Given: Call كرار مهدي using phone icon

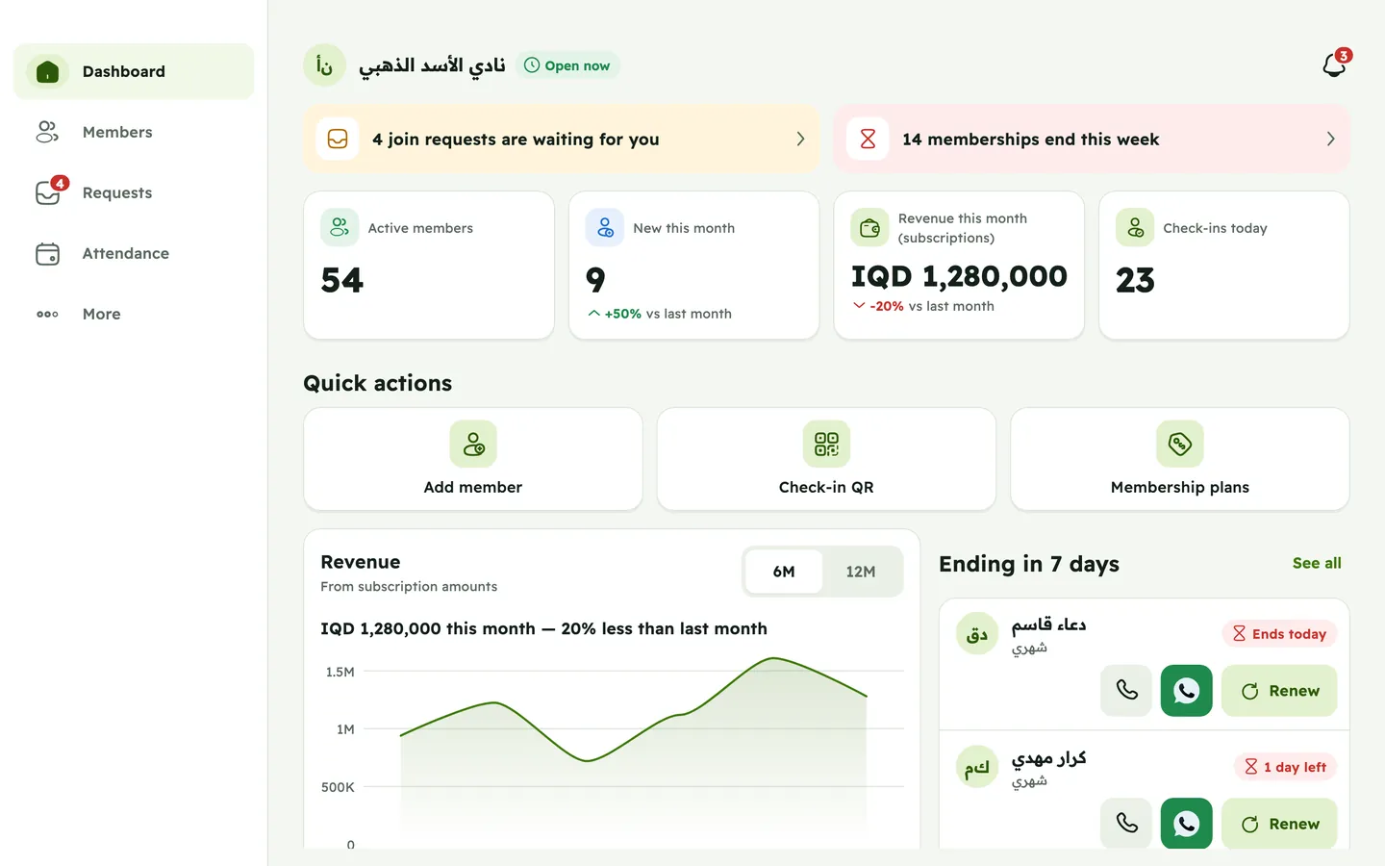Looking at the screenshot, I should click(x=1126, y=824).
